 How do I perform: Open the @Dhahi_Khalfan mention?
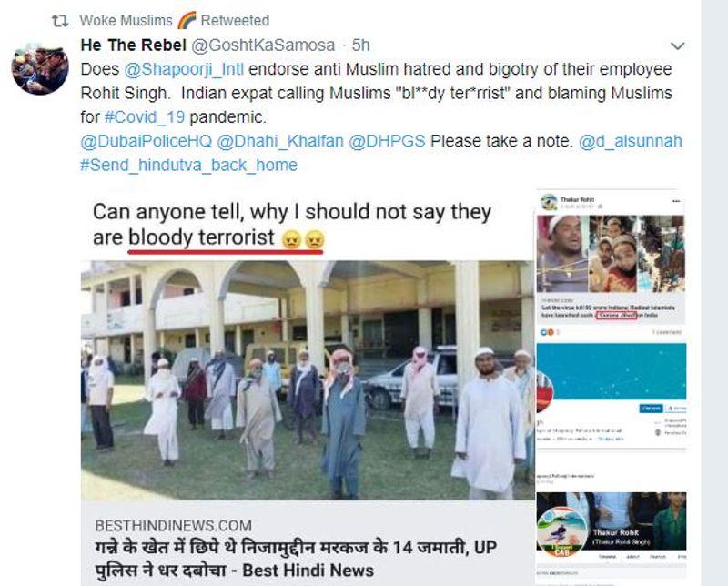coord(280,141)
